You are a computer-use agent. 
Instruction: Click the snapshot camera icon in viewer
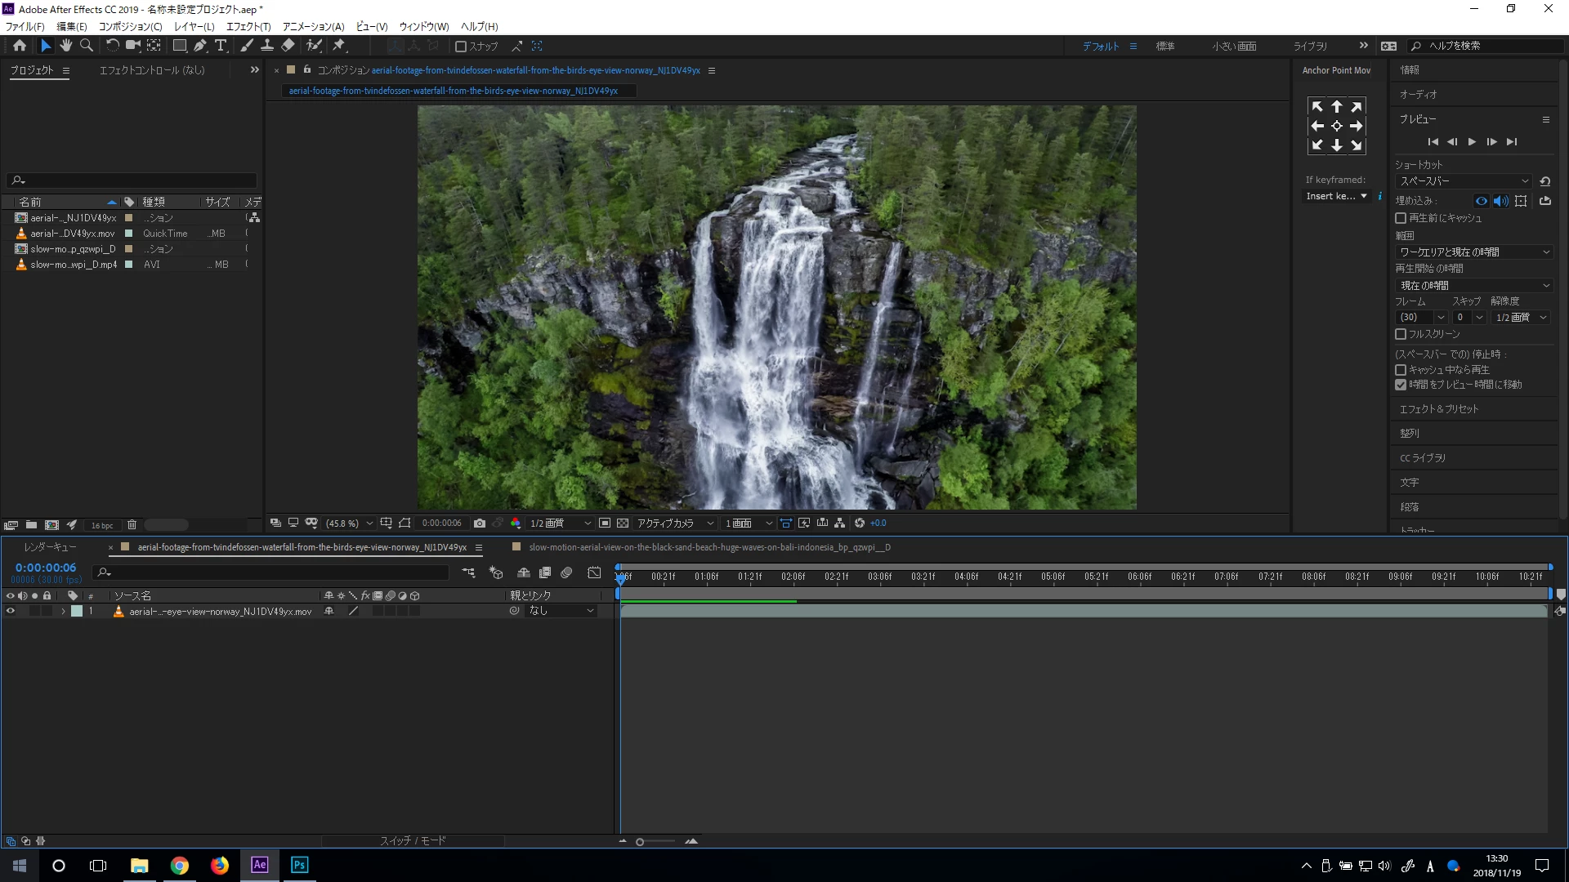pyautogui.click(x=480, y=523)
